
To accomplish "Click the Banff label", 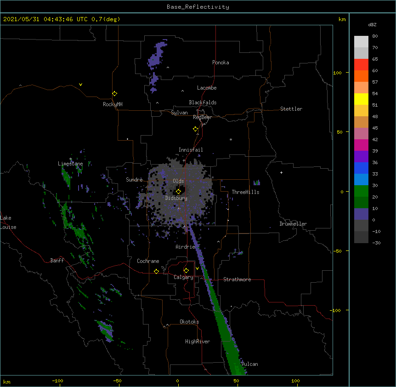I will (x=57, y=261).
